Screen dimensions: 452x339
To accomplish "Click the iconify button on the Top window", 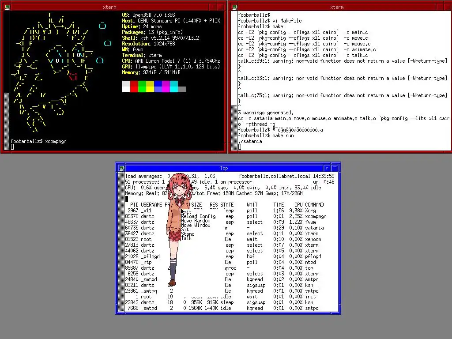I will click(327, 168).
